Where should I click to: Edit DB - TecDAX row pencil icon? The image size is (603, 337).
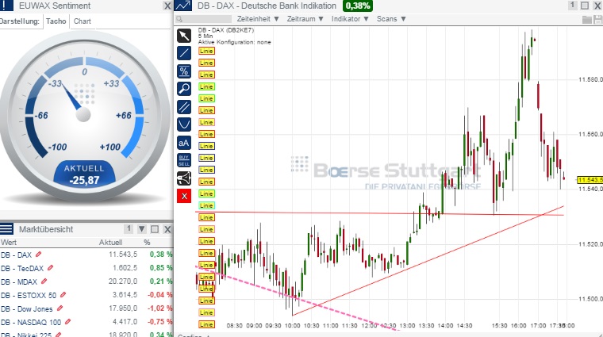[50, 268]
